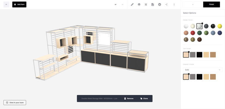Viewport: 225px width, 109px height.
Task: Open the snapshot image icon
Action: [x=159, y=4]
